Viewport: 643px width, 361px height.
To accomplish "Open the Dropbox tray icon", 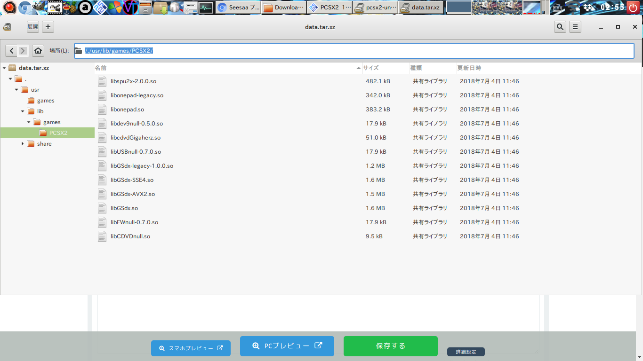I will [x=587, y=8].
